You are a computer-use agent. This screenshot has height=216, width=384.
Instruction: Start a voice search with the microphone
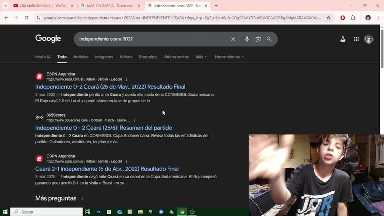tap(247, 39)
